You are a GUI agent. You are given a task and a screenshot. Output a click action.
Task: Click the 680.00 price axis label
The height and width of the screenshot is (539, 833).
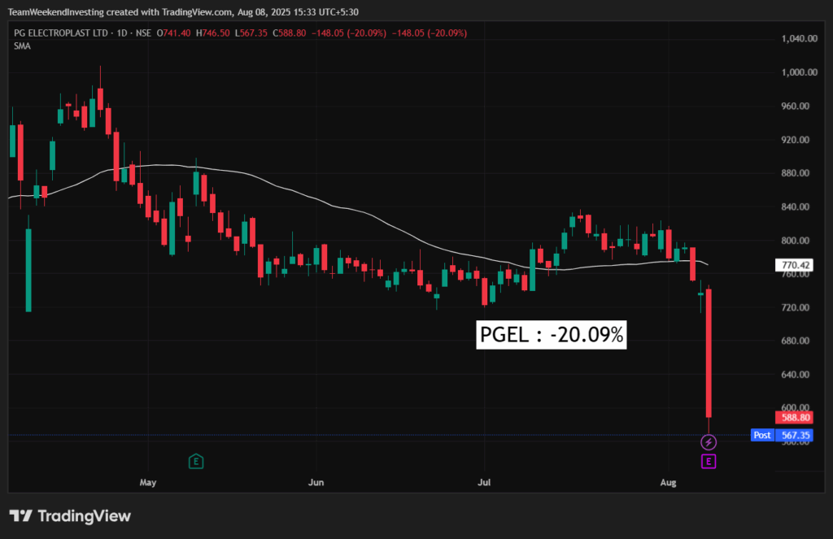tap(796, 341)
